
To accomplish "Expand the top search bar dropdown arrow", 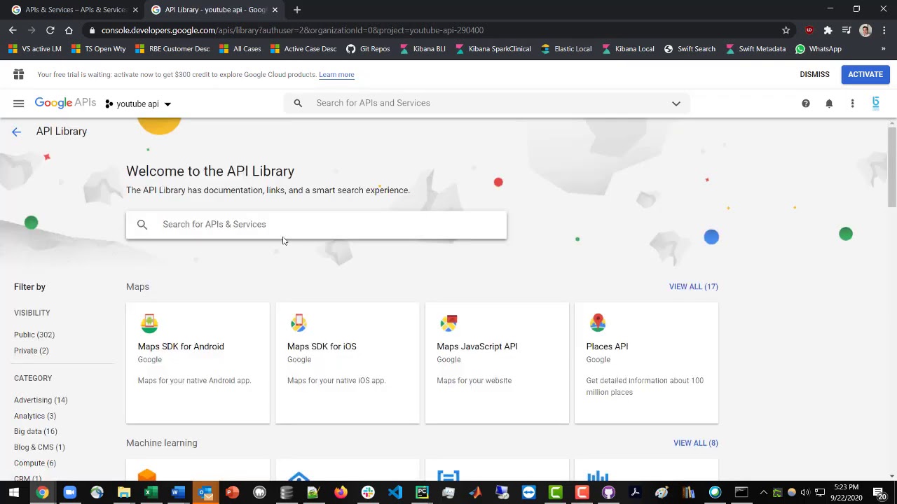I will point(676,104).
